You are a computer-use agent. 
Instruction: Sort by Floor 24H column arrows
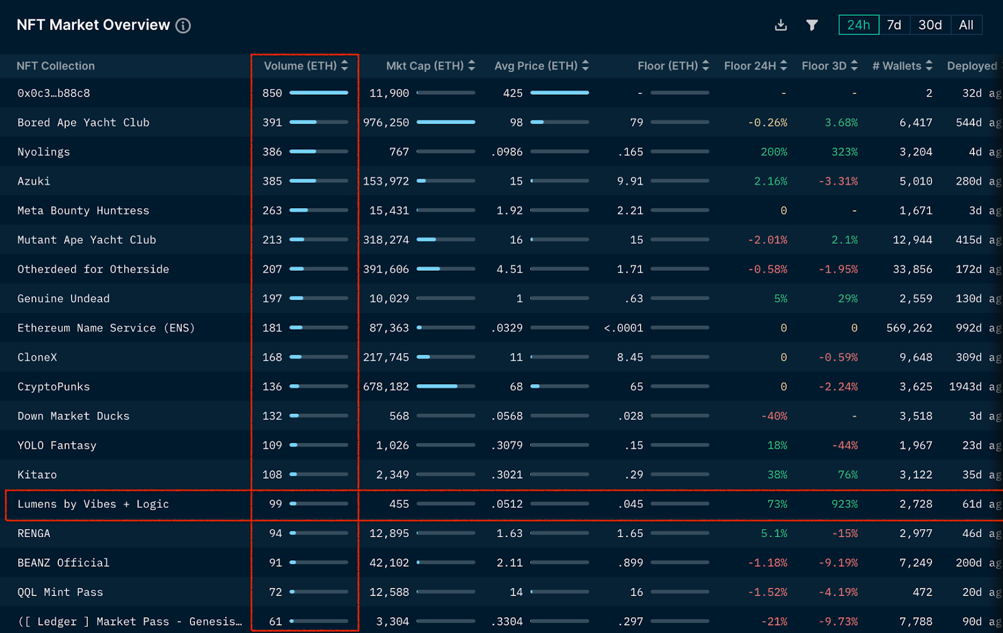point(784,66)
